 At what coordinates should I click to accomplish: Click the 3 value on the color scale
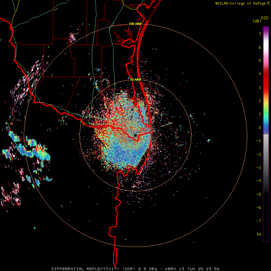pyautogui.click(x=260, y=87)
